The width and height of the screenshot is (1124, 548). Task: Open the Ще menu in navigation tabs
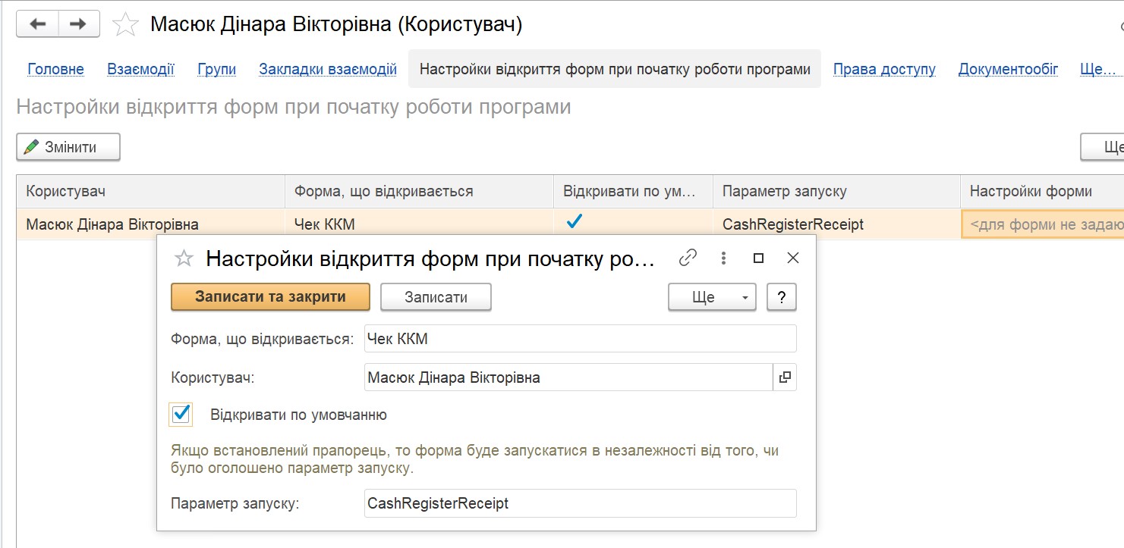point(1097,69)
